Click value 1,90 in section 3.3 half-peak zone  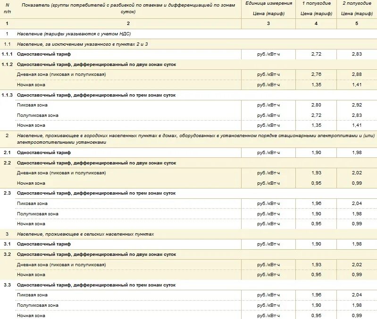click(316, 305)
